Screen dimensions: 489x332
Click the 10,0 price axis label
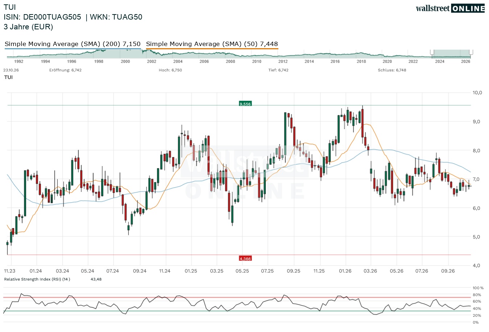(x=477, y=93)
